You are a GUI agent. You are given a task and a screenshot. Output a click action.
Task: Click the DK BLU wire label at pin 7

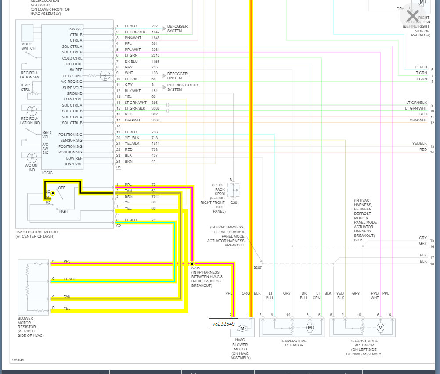[131, 61]
